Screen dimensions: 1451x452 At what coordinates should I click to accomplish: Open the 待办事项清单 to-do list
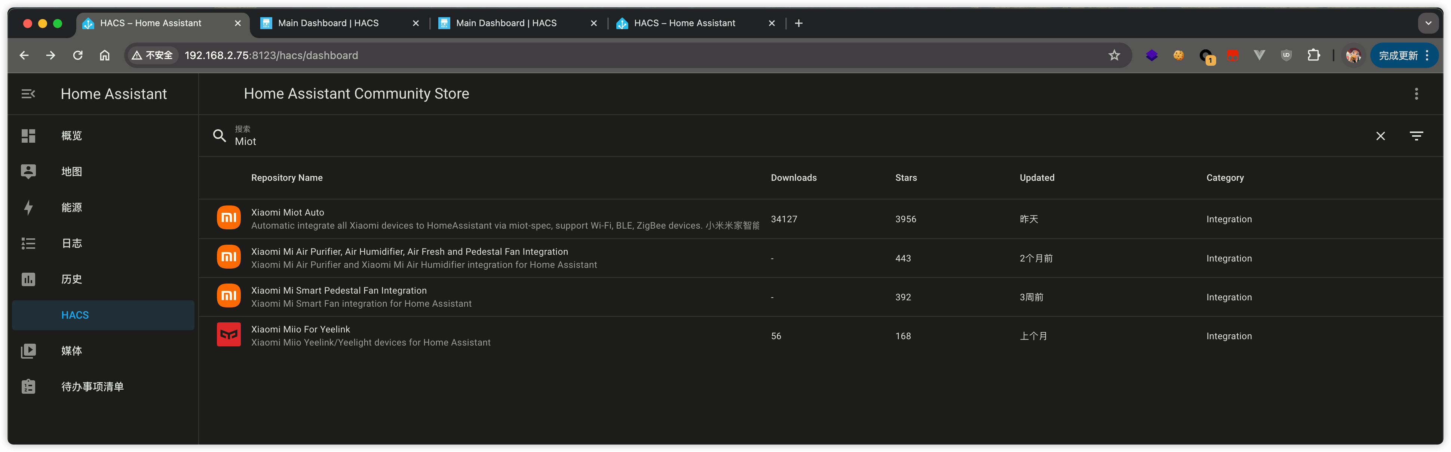92,387
